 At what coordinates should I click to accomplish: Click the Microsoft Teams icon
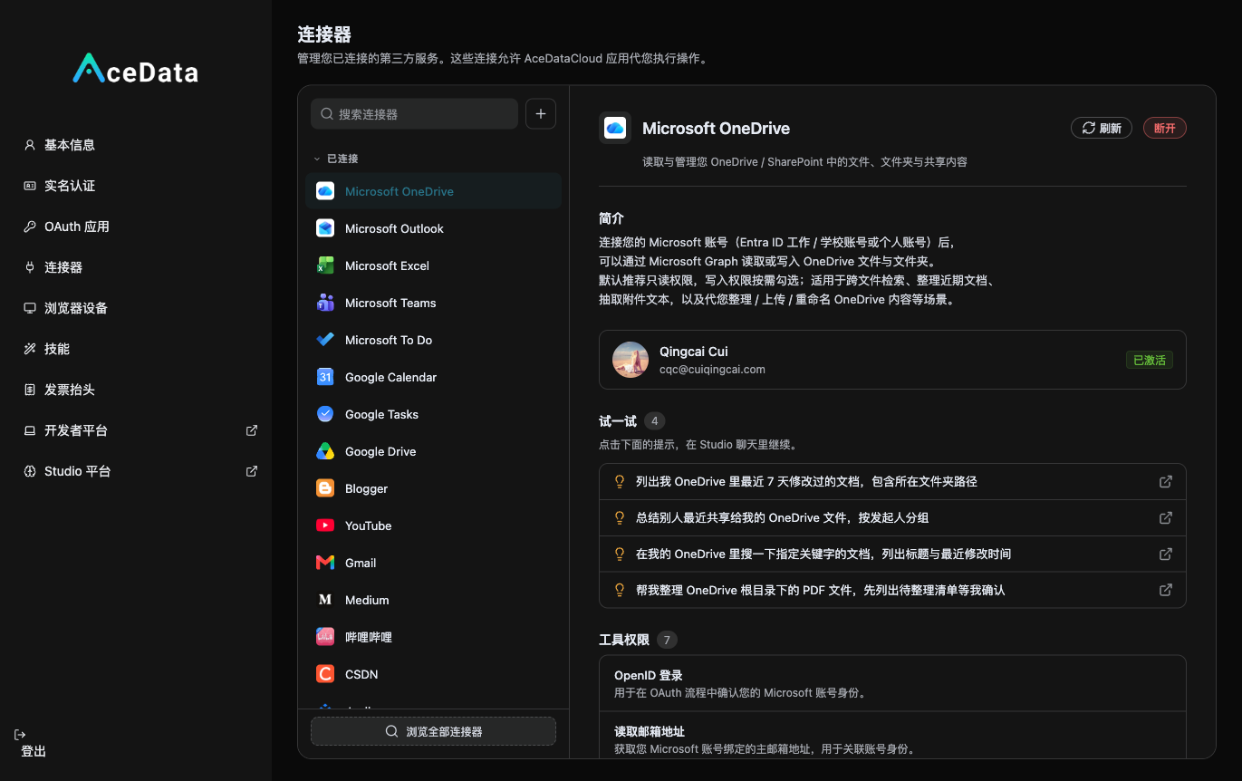(x=325, y=303)
